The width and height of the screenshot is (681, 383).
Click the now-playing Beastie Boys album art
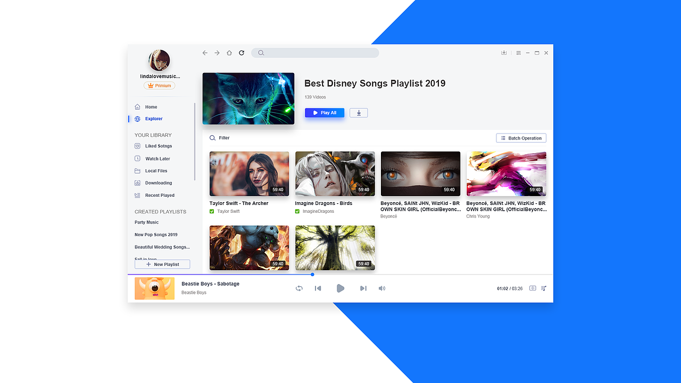(x=154, y=288)
